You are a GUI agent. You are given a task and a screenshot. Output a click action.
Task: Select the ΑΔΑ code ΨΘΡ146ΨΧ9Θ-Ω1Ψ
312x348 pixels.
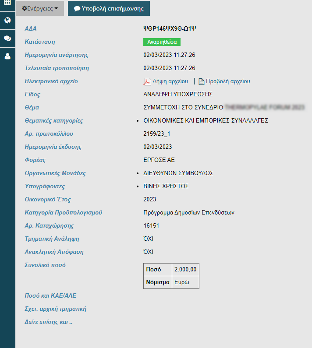tap(169, 29)
